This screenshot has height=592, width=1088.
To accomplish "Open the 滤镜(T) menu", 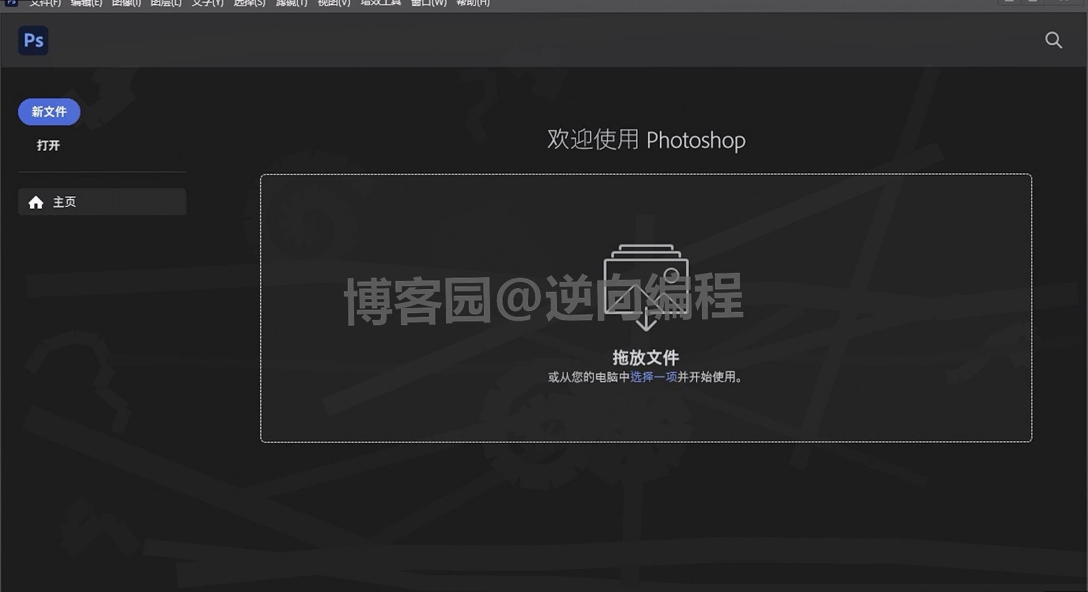I will (x=291, y=3).
